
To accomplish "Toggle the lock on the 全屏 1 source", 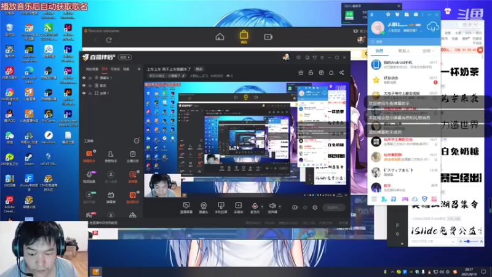I will click(90, 94).
